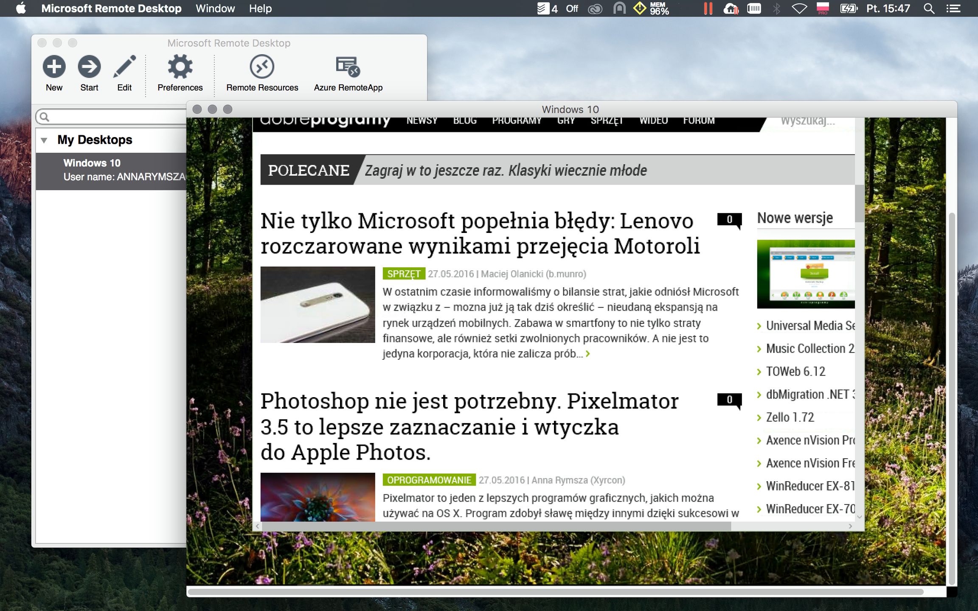Open TOWeb 6.12 link

795,371
